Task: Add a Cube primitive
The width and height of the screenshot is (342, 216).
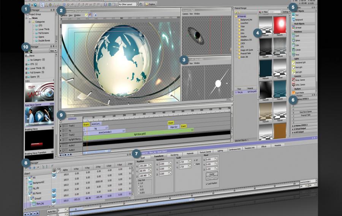Action: (293, 45)
